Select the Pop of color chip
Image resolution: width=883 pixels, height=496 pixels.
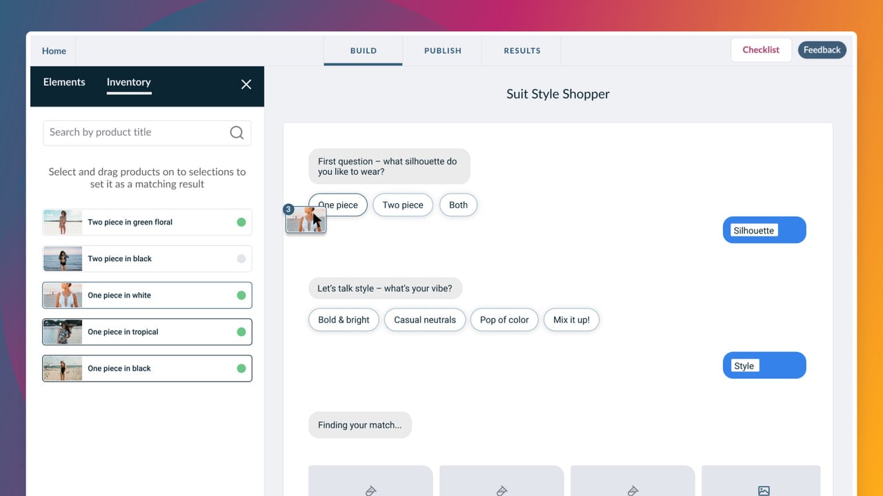click(x=504, y=320)
